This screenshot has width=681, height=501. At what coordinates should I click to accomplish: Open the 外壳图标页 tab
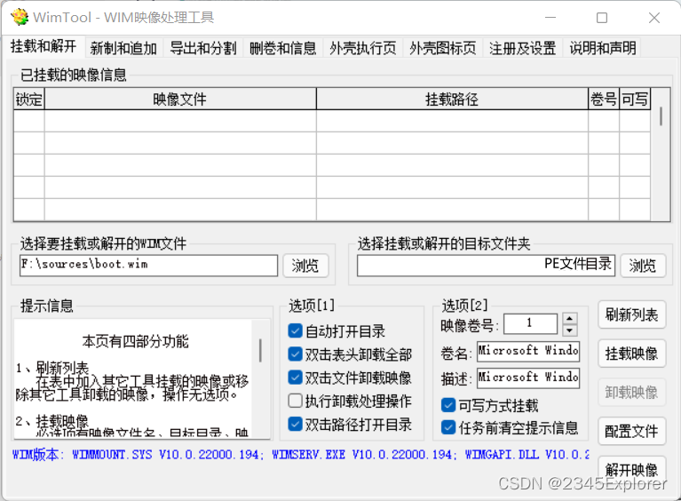[x=442, y=48]
